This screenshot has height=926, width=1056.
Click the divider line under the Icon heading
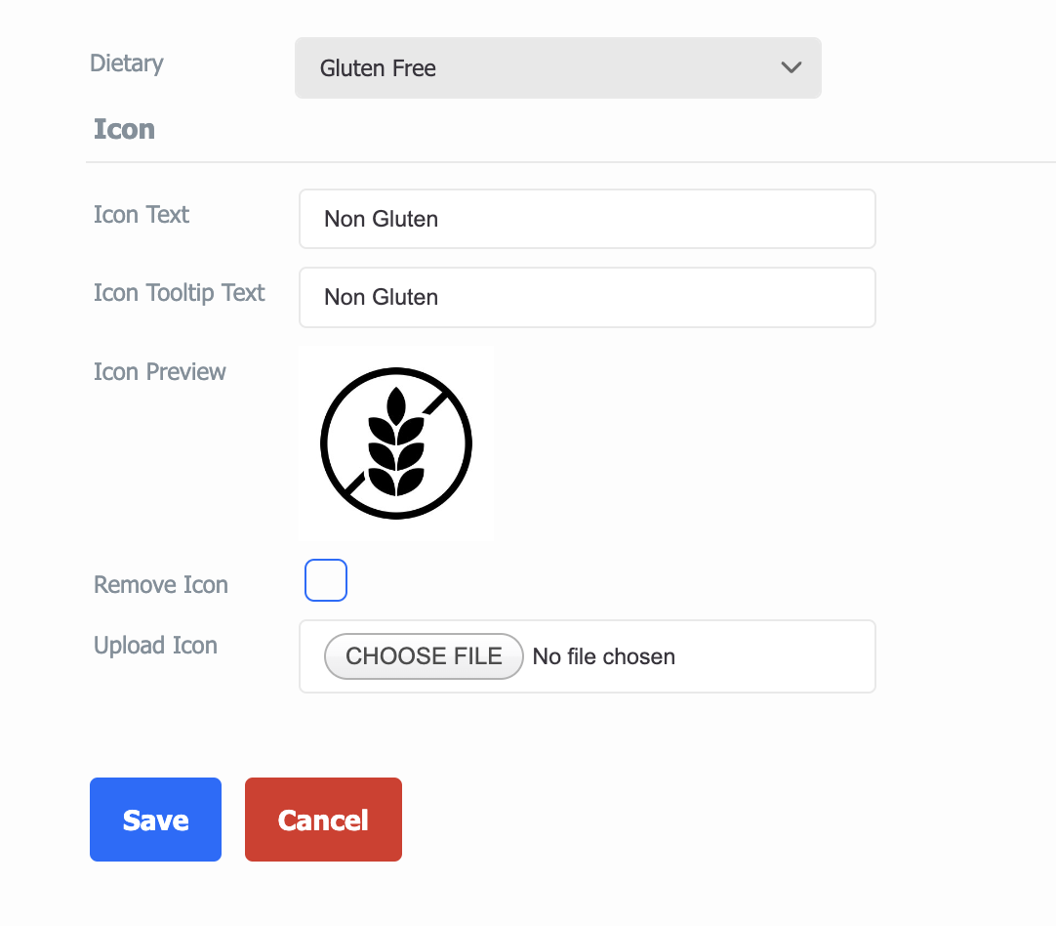pyautogui.click(x=571, y=162)
